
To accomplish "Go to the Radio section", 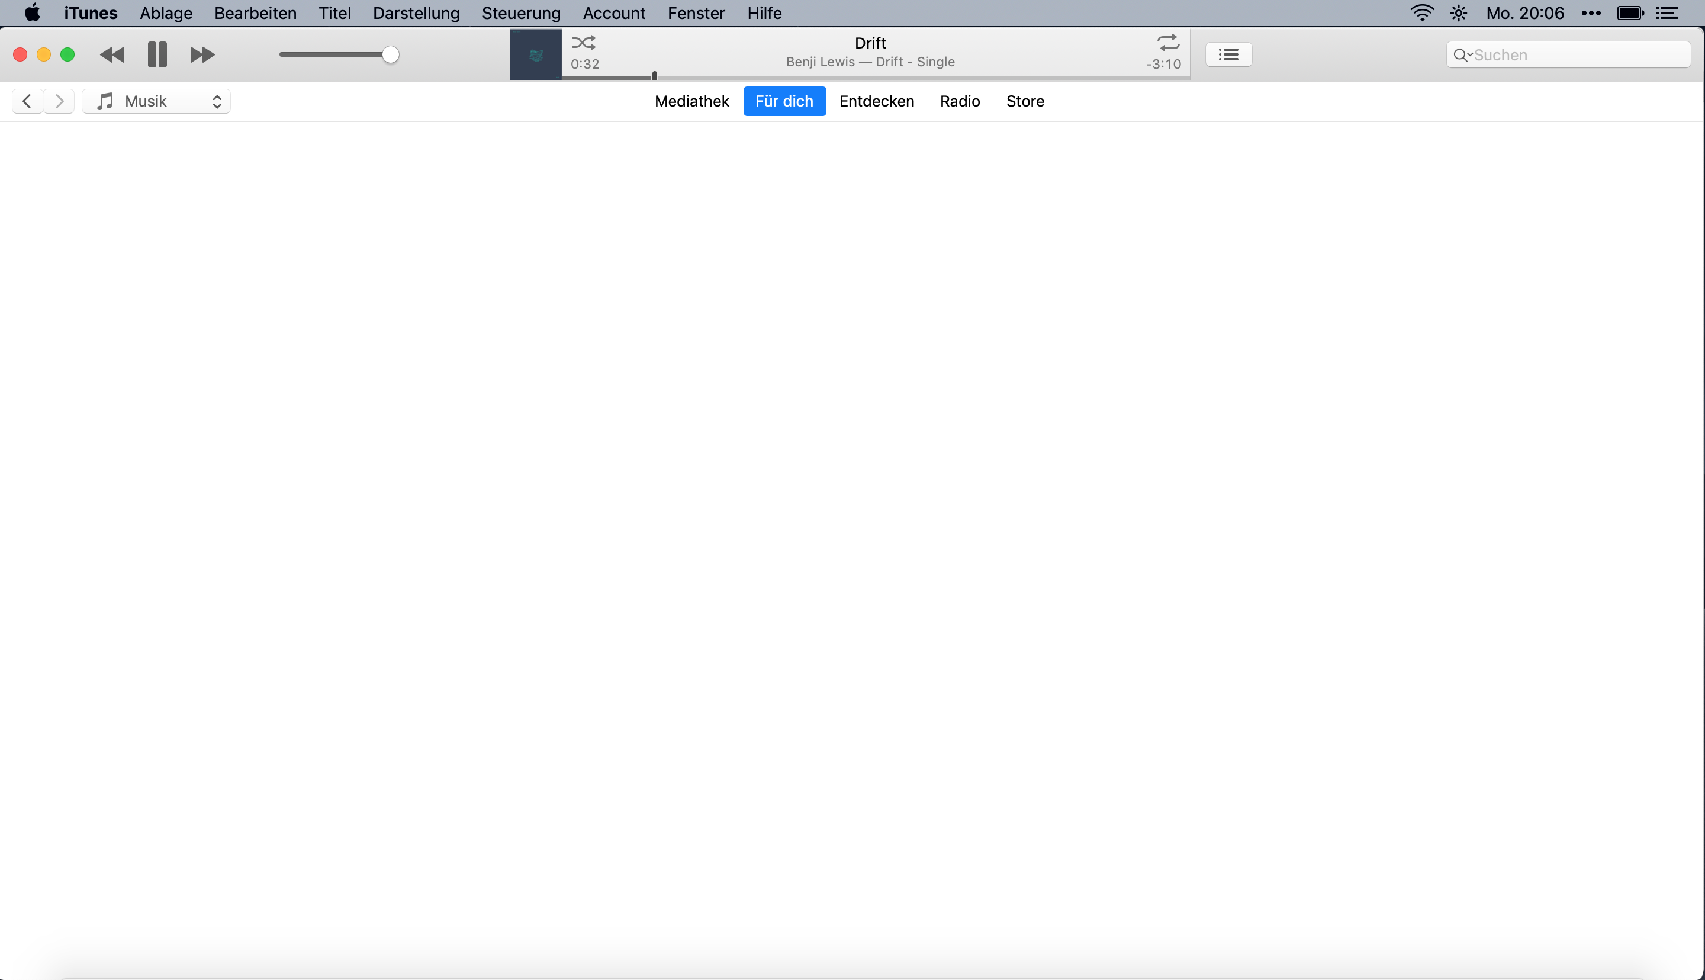I will (960, 101).
